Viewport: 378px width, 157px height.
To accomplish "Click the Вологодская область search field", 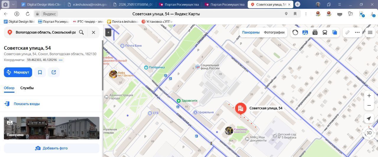I will coord(45,32).
